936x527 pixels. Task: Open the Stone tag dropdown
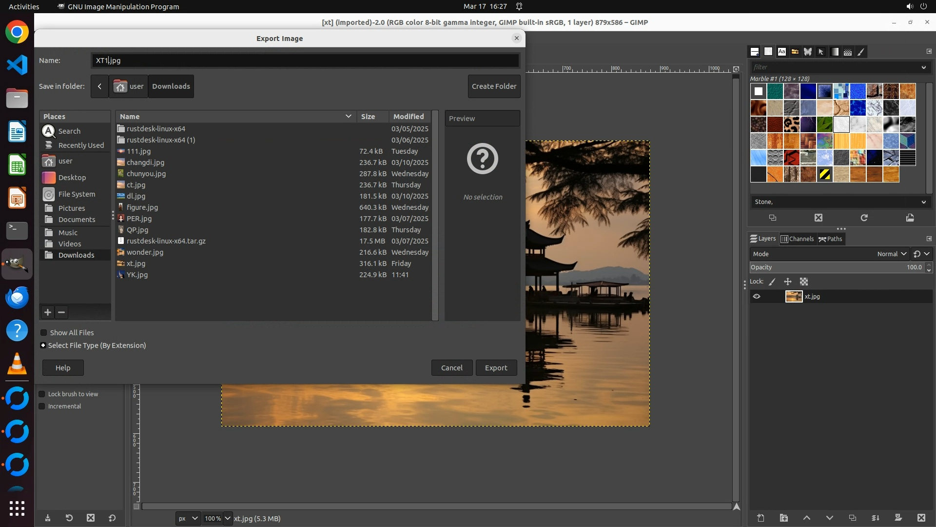(x=923, y=202)
